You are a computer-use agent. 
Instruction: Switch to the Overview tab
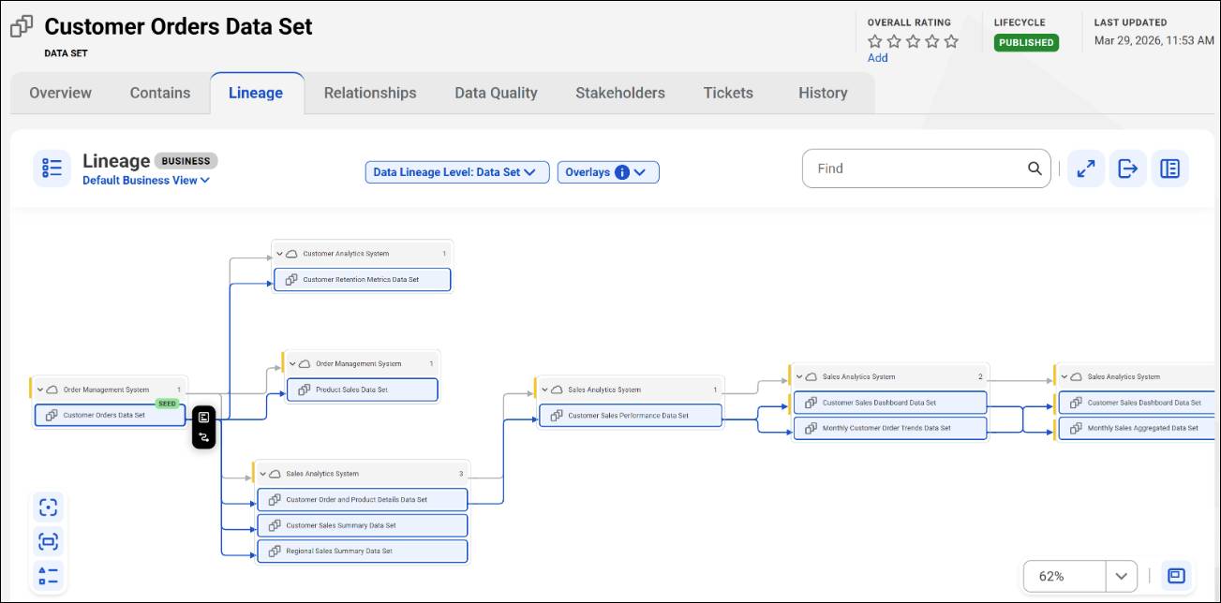(61, 93)
